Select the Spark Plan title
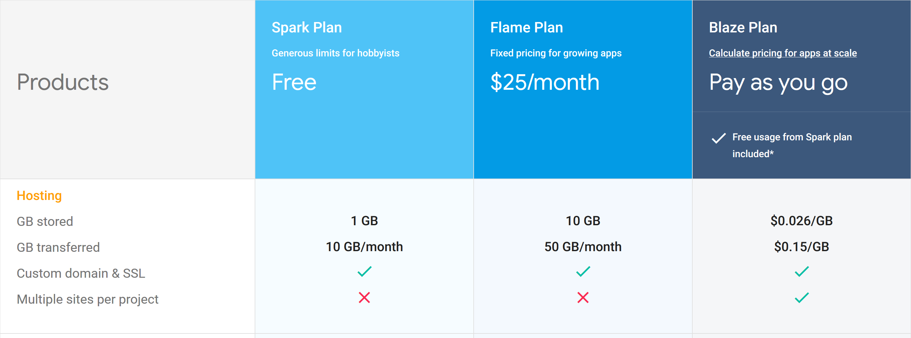Image resolution: width=911 pixels, height=338 pixels. click(x=307, y=28)
